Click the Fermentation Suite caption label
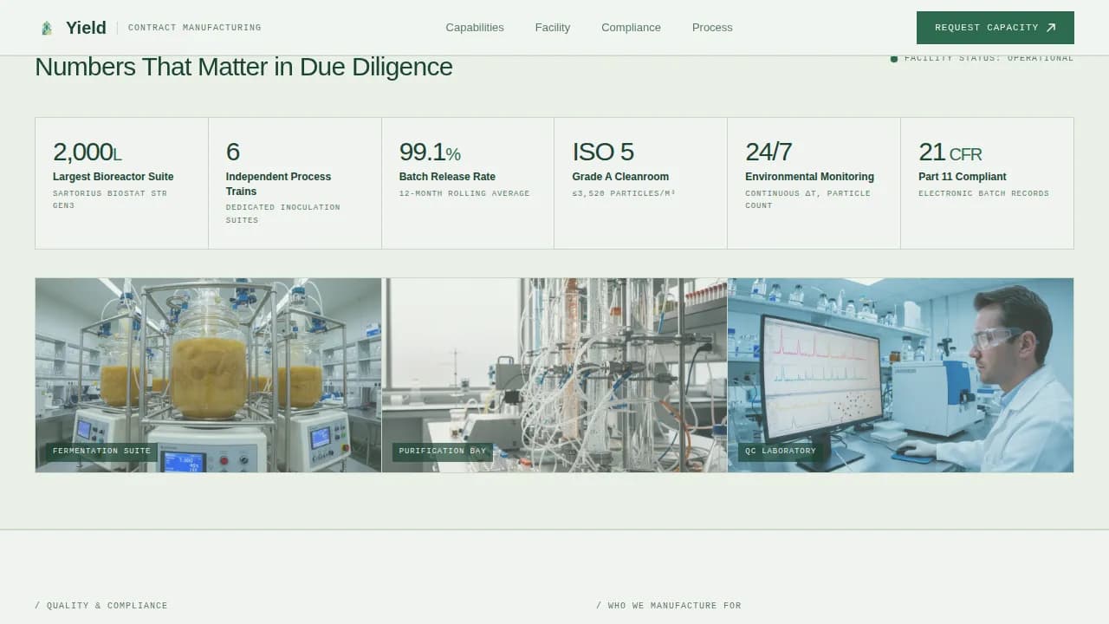The image size is (1109, 624). point(101,451)
